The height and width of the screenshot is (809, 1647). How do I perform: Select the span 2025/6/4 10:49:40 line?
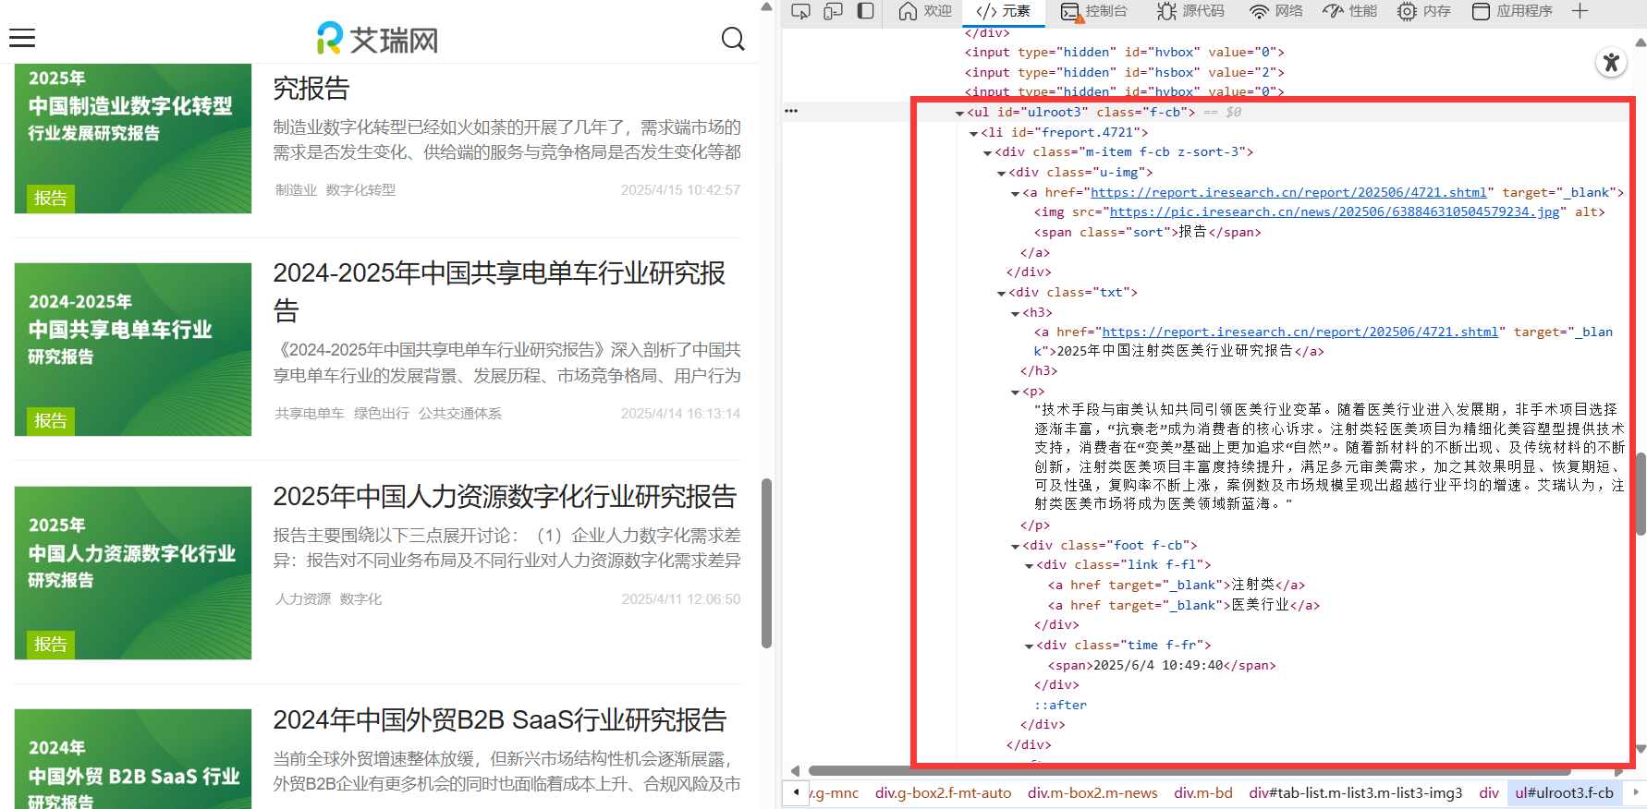click(1162, 665)
